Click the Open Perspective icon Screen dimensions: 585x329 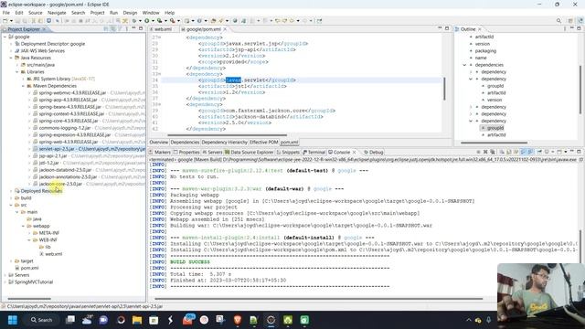[570, 21]
